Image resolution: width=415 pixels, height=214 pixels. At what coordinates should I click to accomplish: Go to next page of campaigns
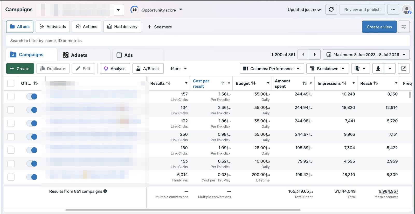[315, 54]
